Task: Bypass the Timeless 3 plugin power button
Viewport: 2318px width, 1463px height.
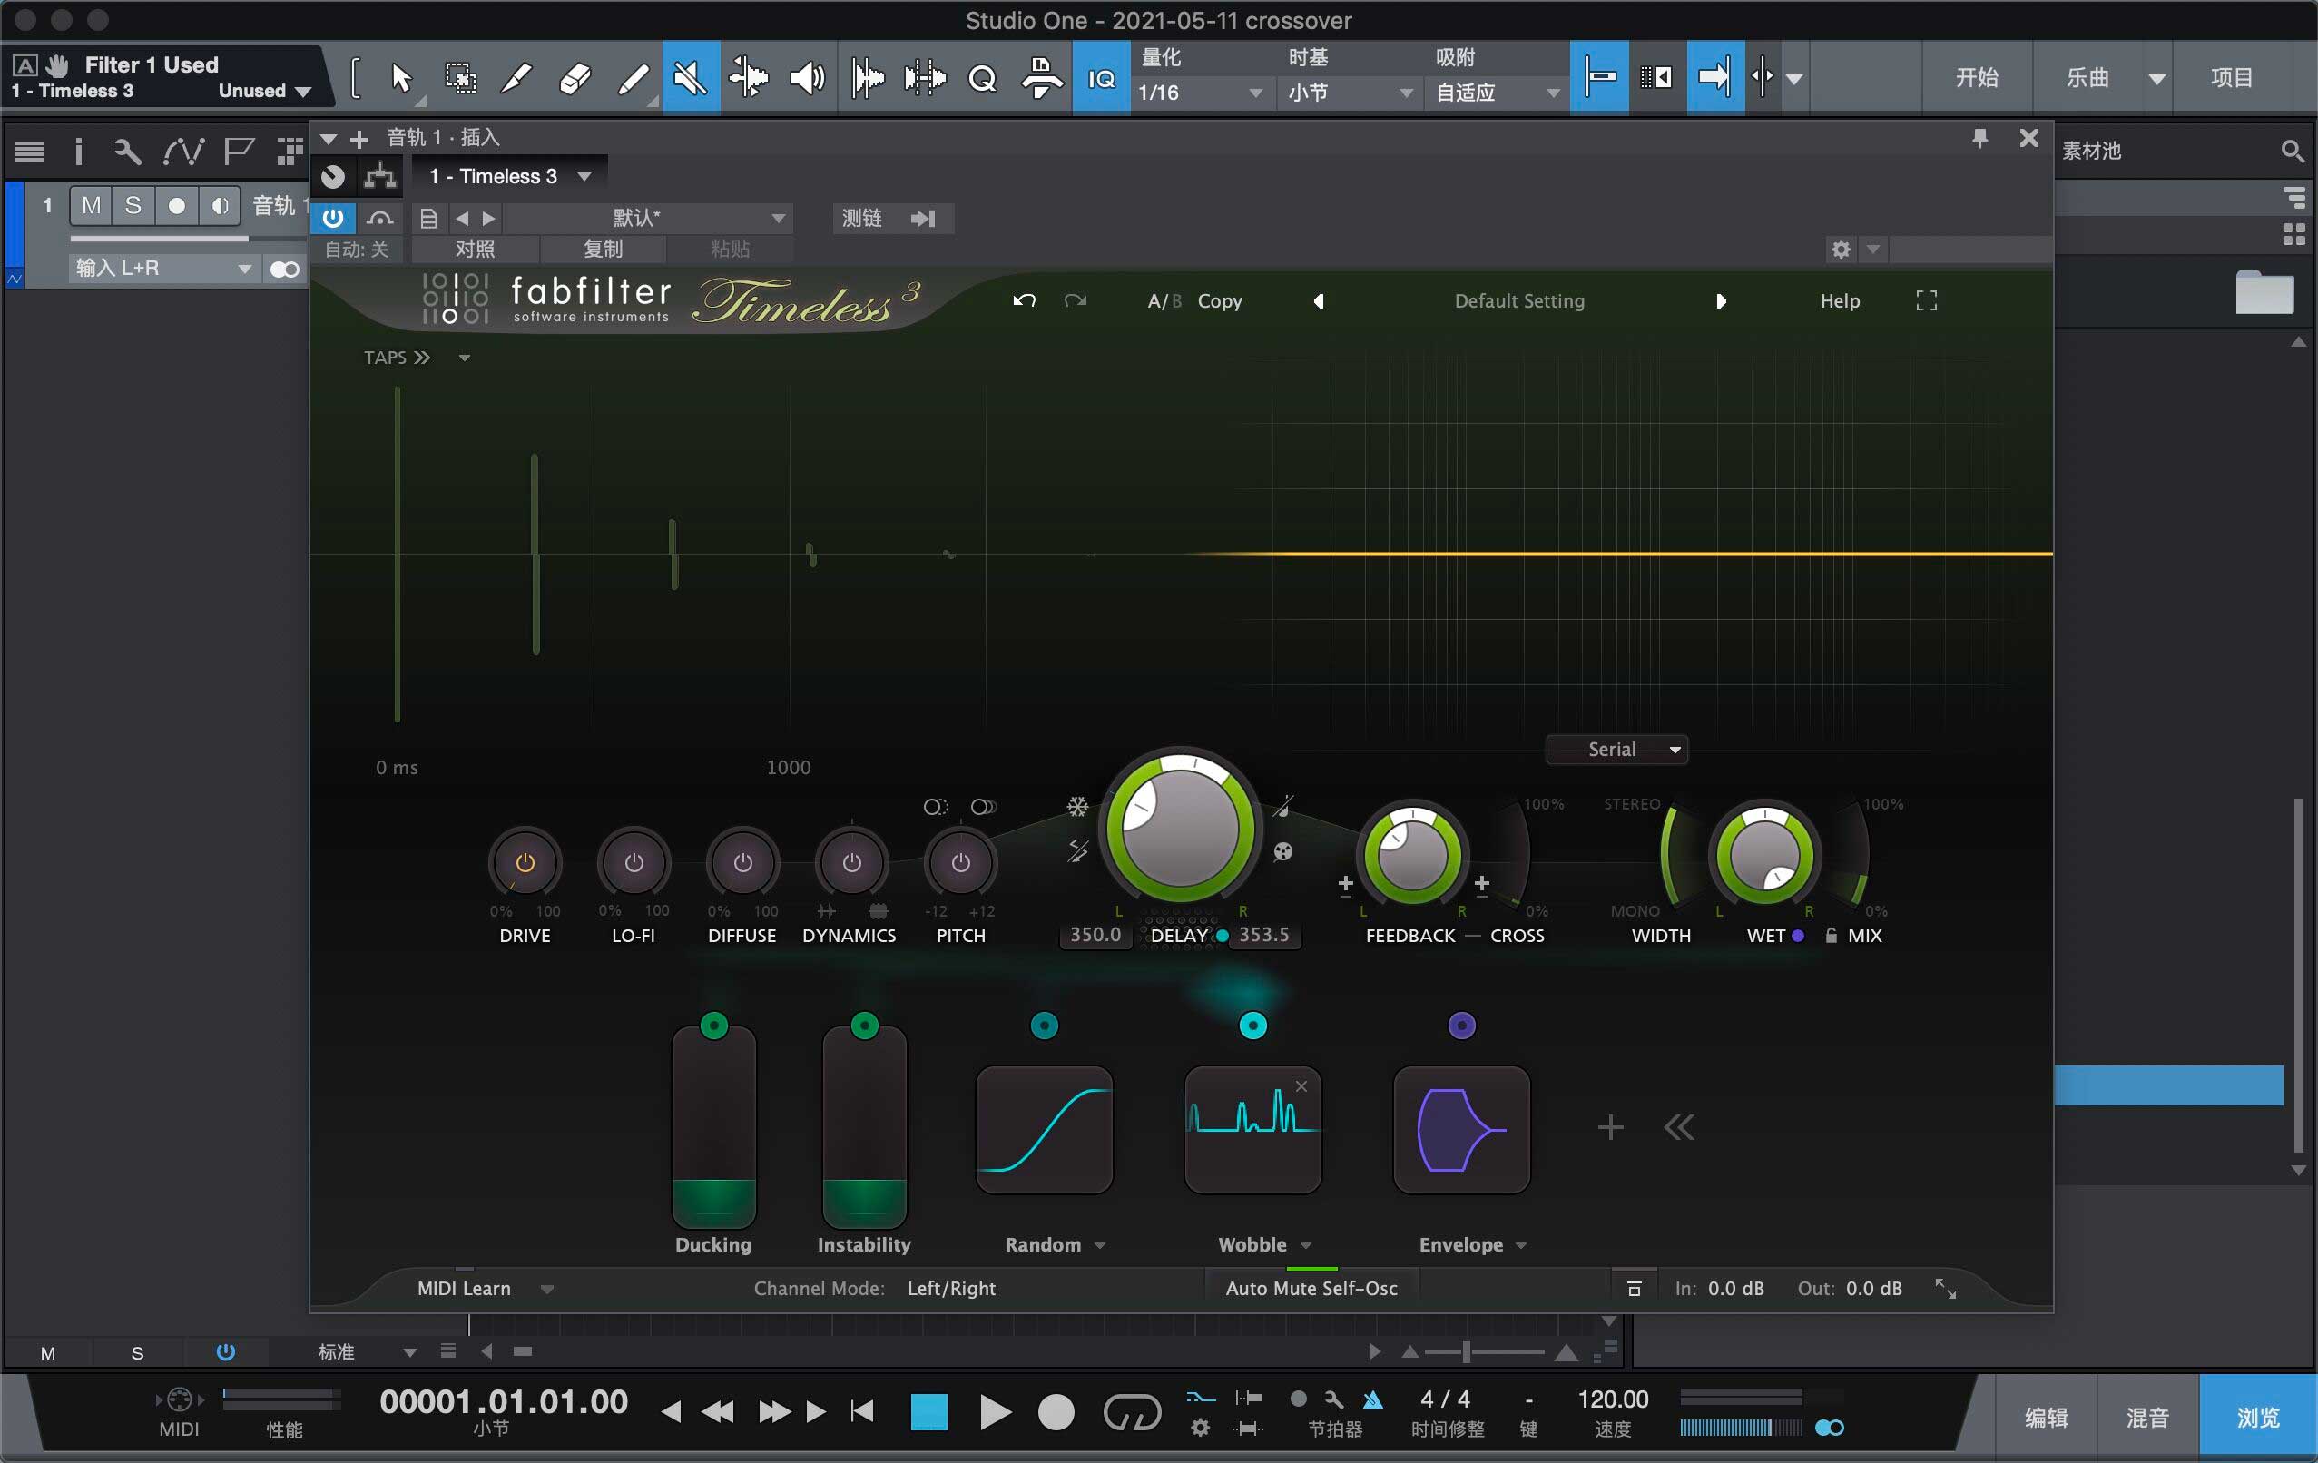Action: click(x=333, y=218)
